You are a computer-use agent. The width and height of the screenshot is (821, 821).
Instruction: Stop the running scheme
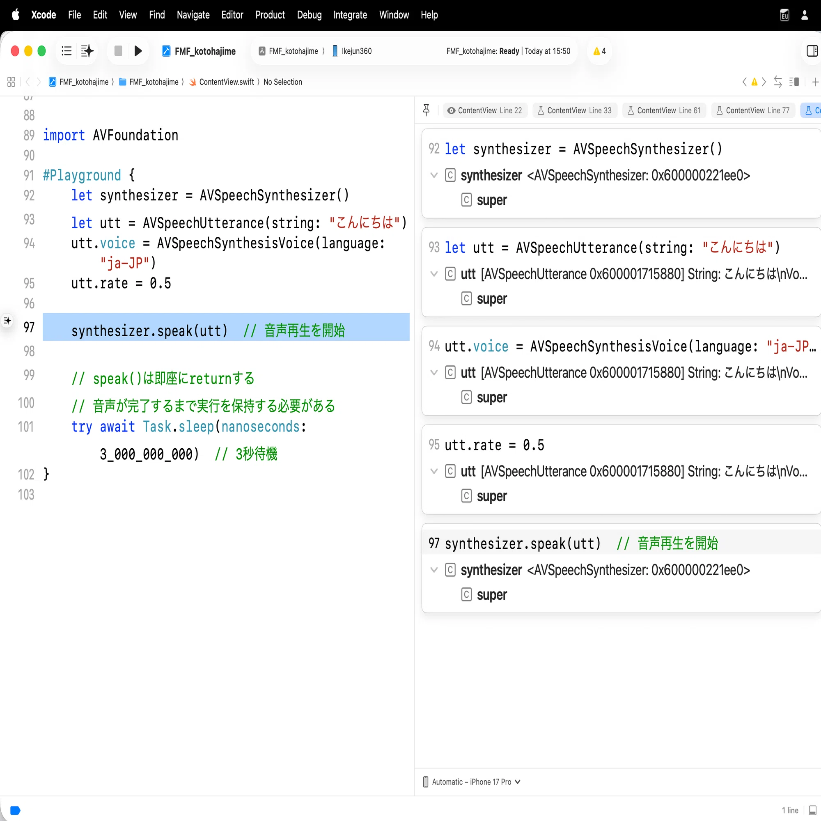click(118, 51)
